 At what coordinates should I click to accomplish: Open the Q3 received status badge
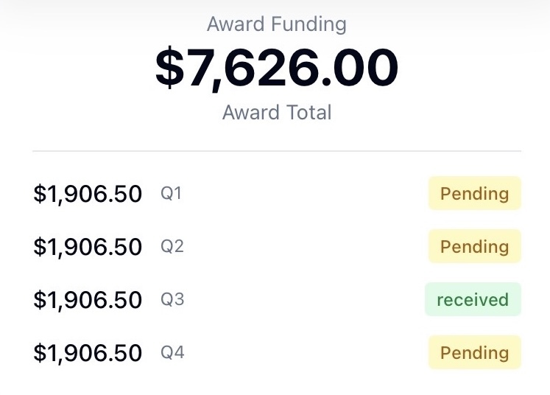point(473,299)
